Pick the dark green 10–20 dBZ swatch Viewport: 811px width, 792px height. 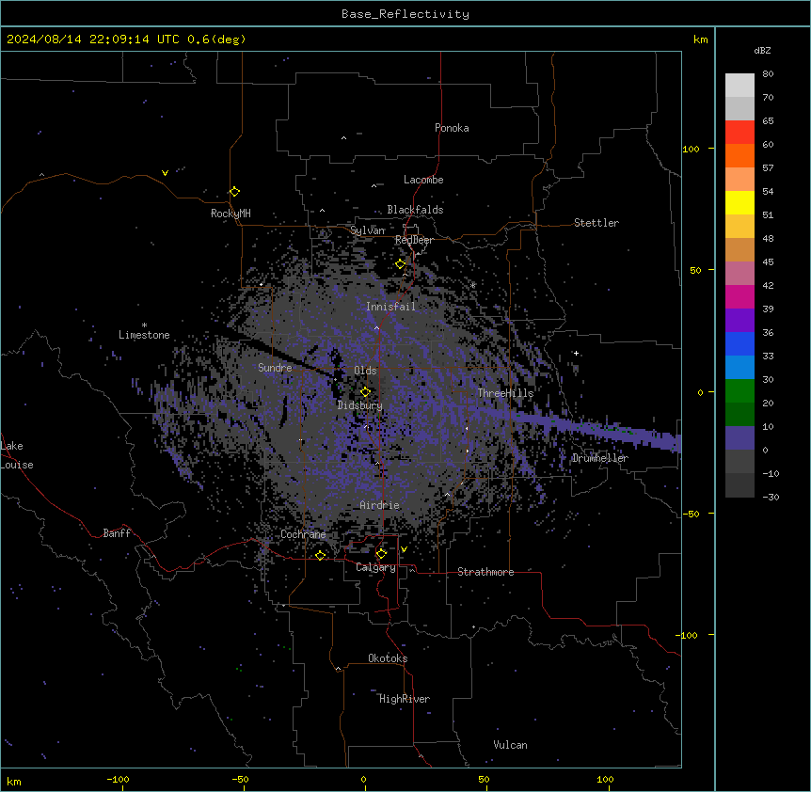coord(739,415)
